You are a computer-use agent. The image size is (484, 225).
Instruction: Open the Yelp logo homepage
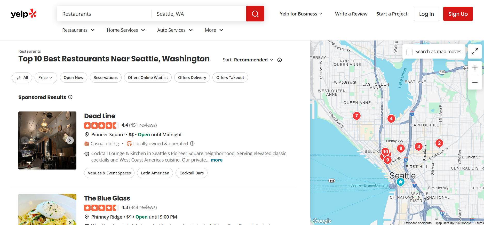click(x=23, y=14)
